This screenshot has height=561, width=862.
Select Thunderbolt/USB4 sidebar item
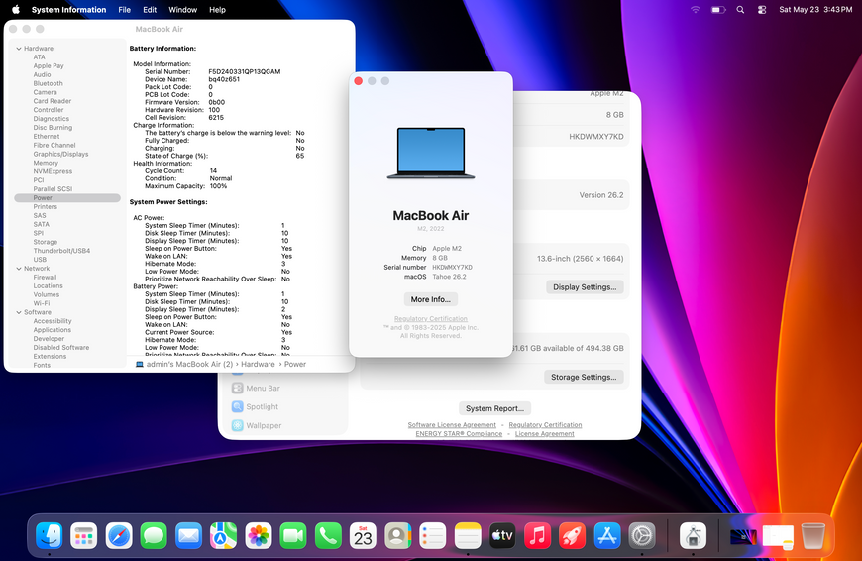pyautogui.click(x=61, y=251)
